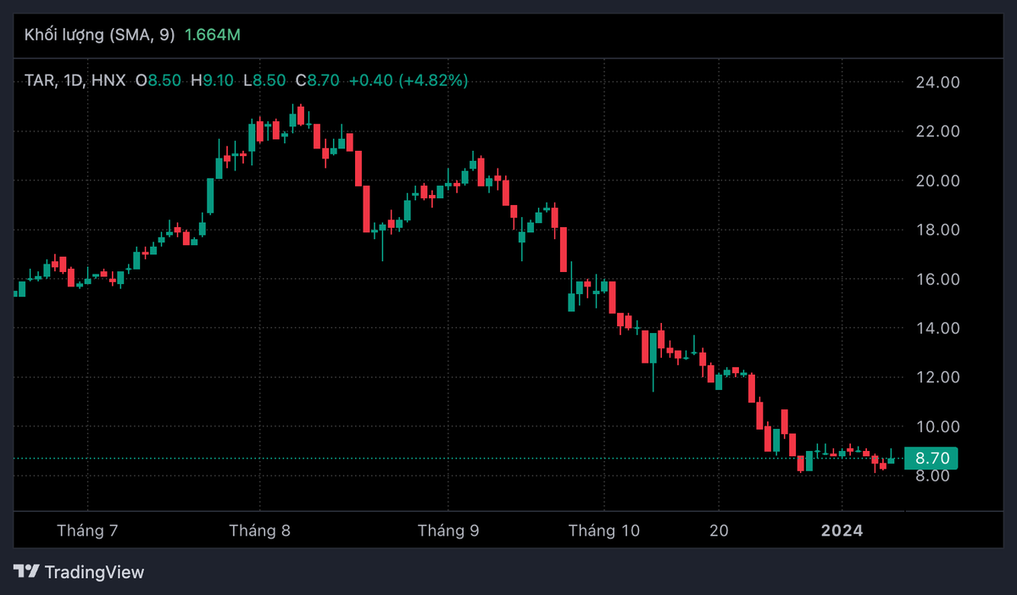
Task: Select the Tháng 9 time axis label
Action: click(448, 531)
